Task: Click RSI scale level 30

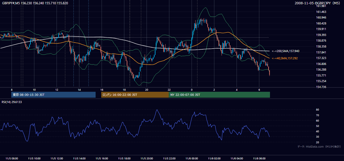Action: click(318, 137)
